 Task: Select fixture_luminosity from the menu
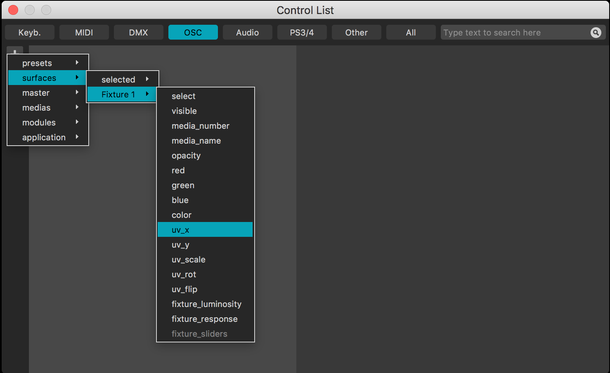pyautogui.click(x=206, y=304)
